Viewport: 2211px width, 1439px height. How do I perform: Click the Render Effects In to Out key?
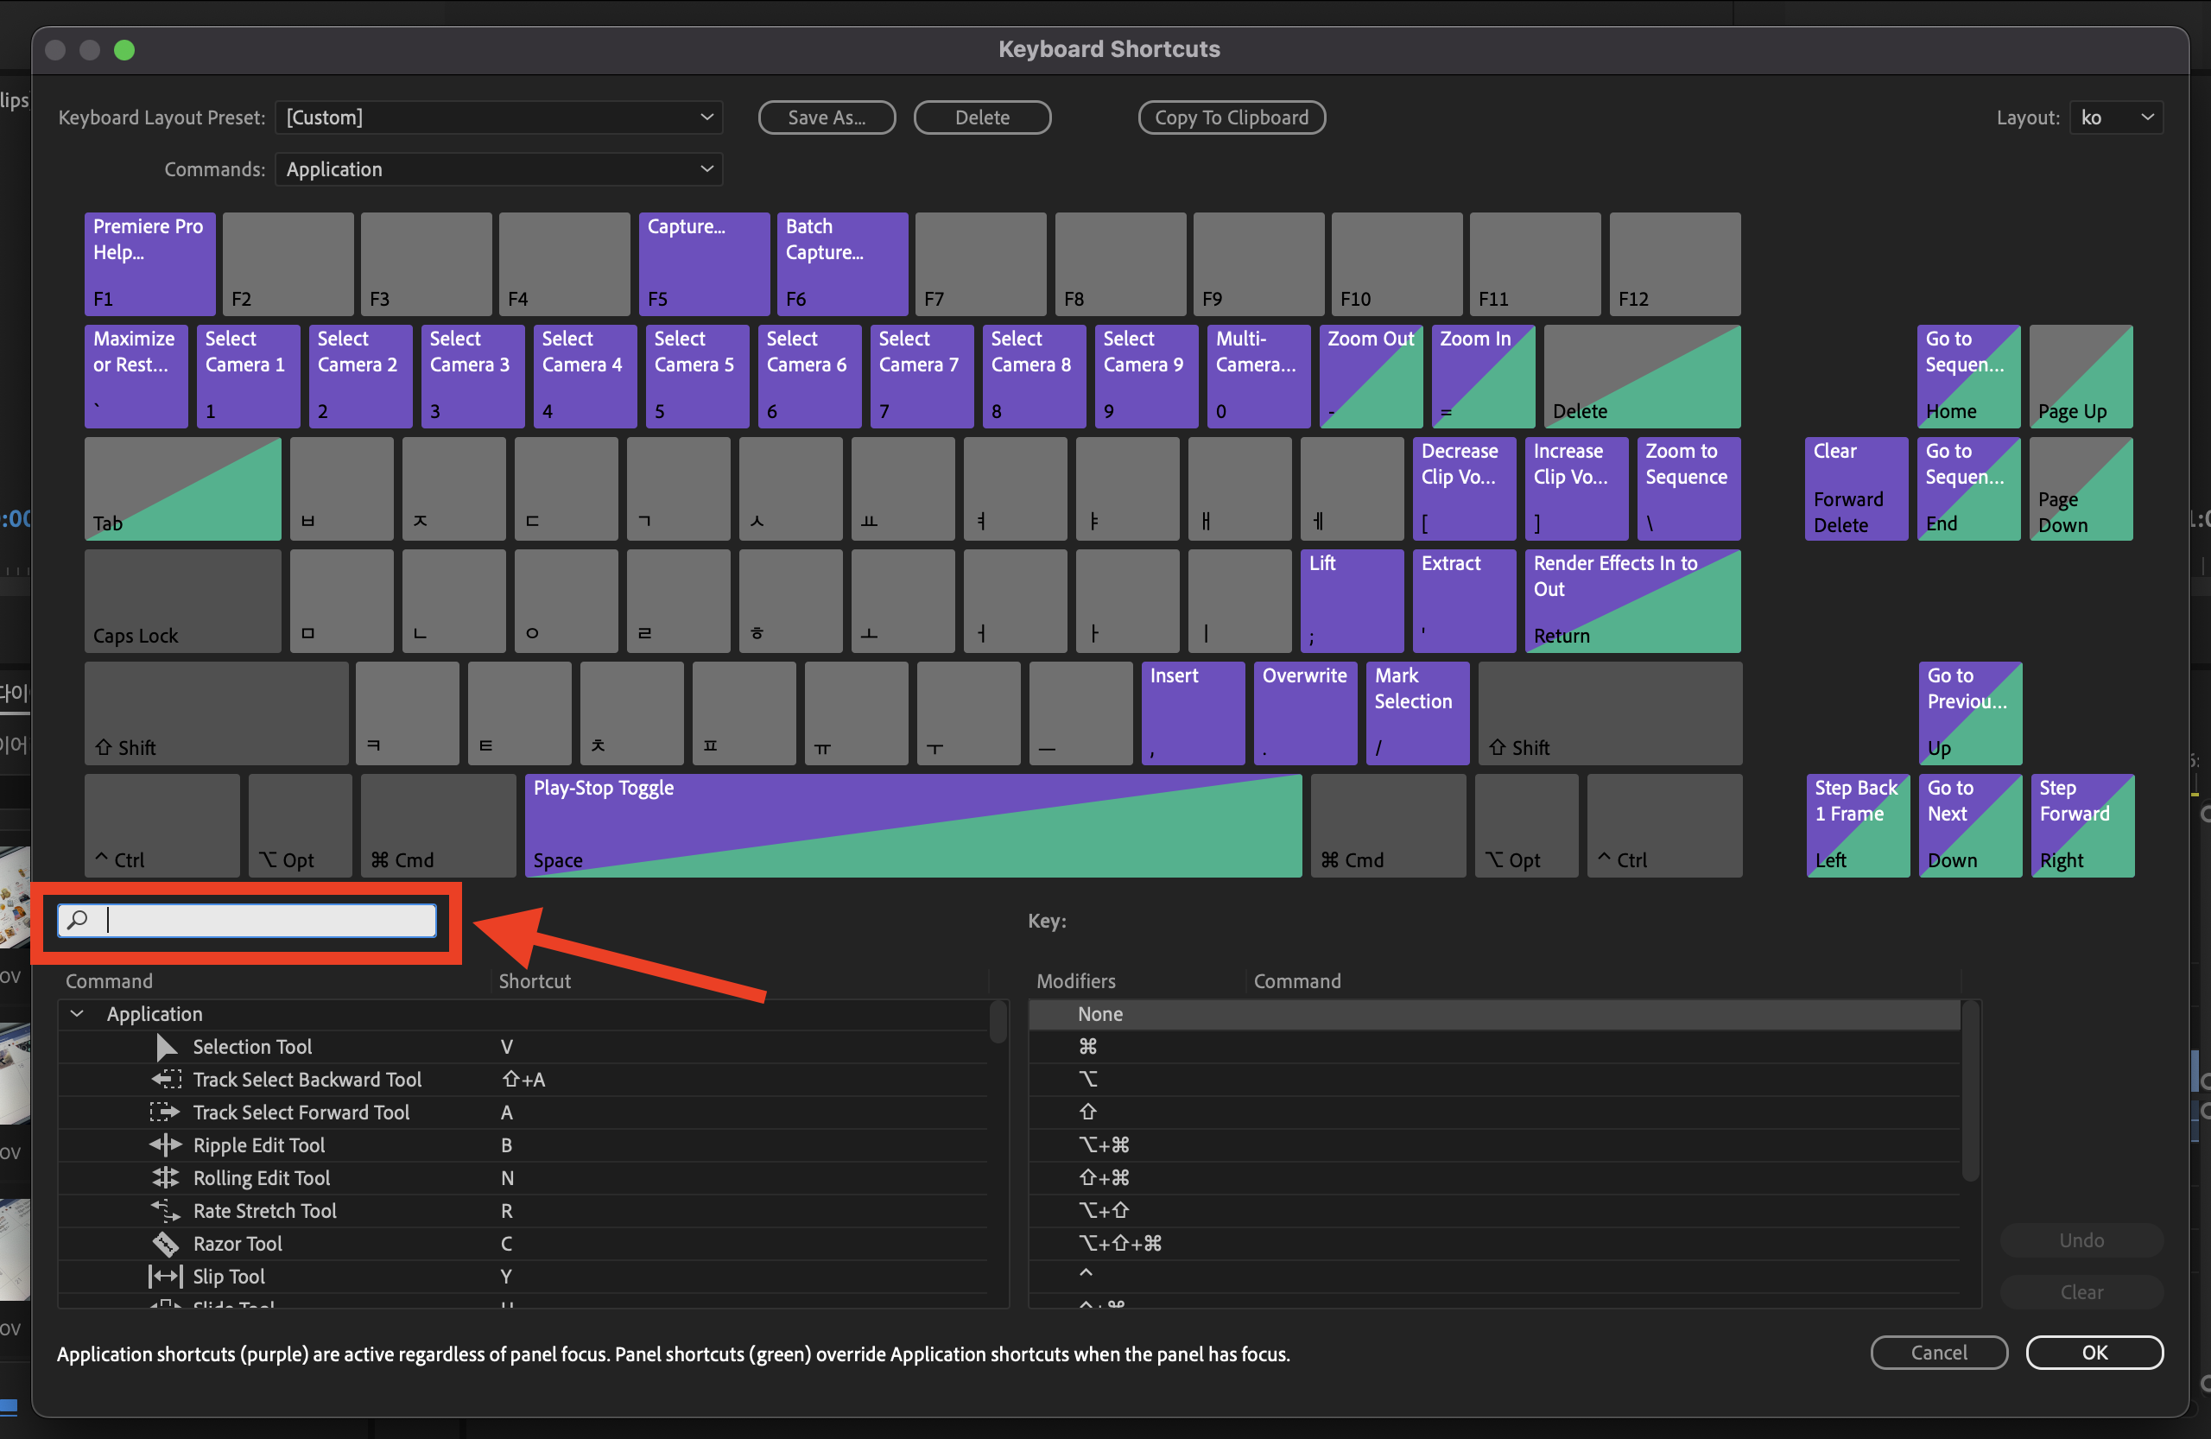tap(1631, 600)
